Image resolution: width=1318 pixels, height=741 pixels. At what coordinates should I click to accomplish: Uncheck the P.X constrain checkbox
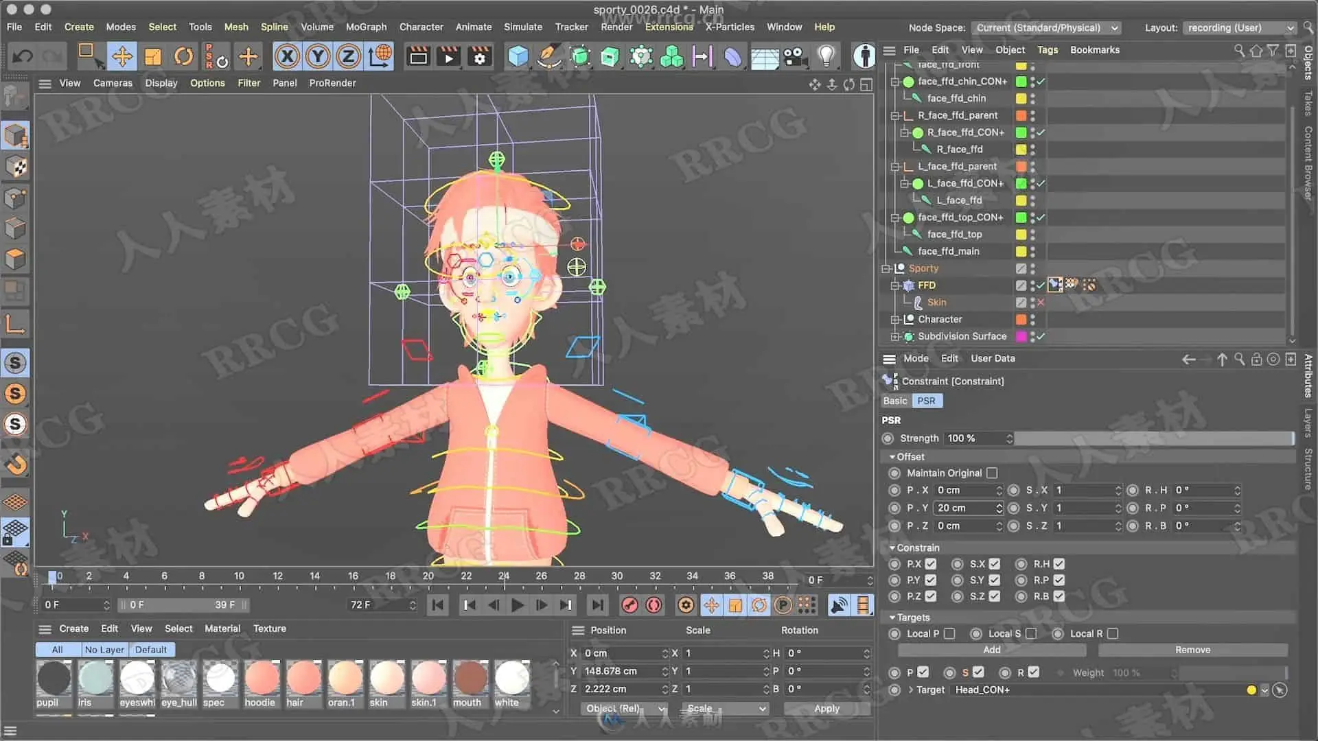click(931, 564)
